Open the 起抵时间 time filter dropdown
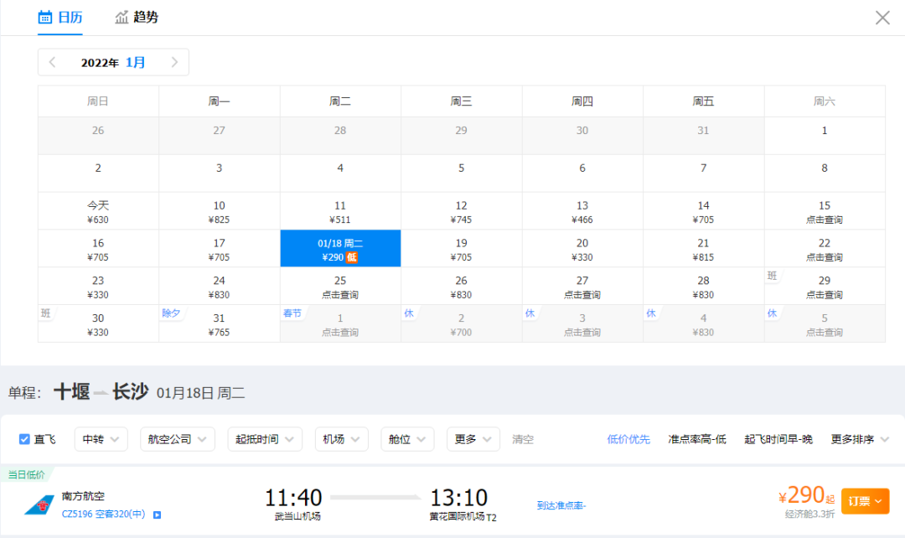 click(x=265, y=439)
